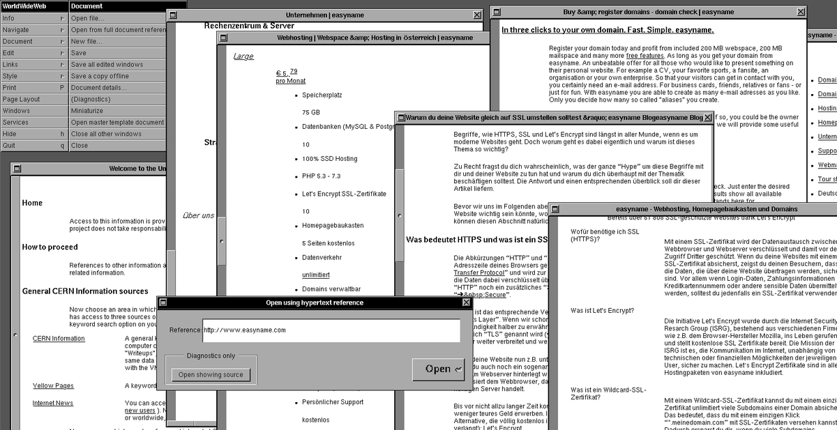Miniaturize the Open using hypertext reference panel
837x430 pixels.
click(x=163, y=302)
